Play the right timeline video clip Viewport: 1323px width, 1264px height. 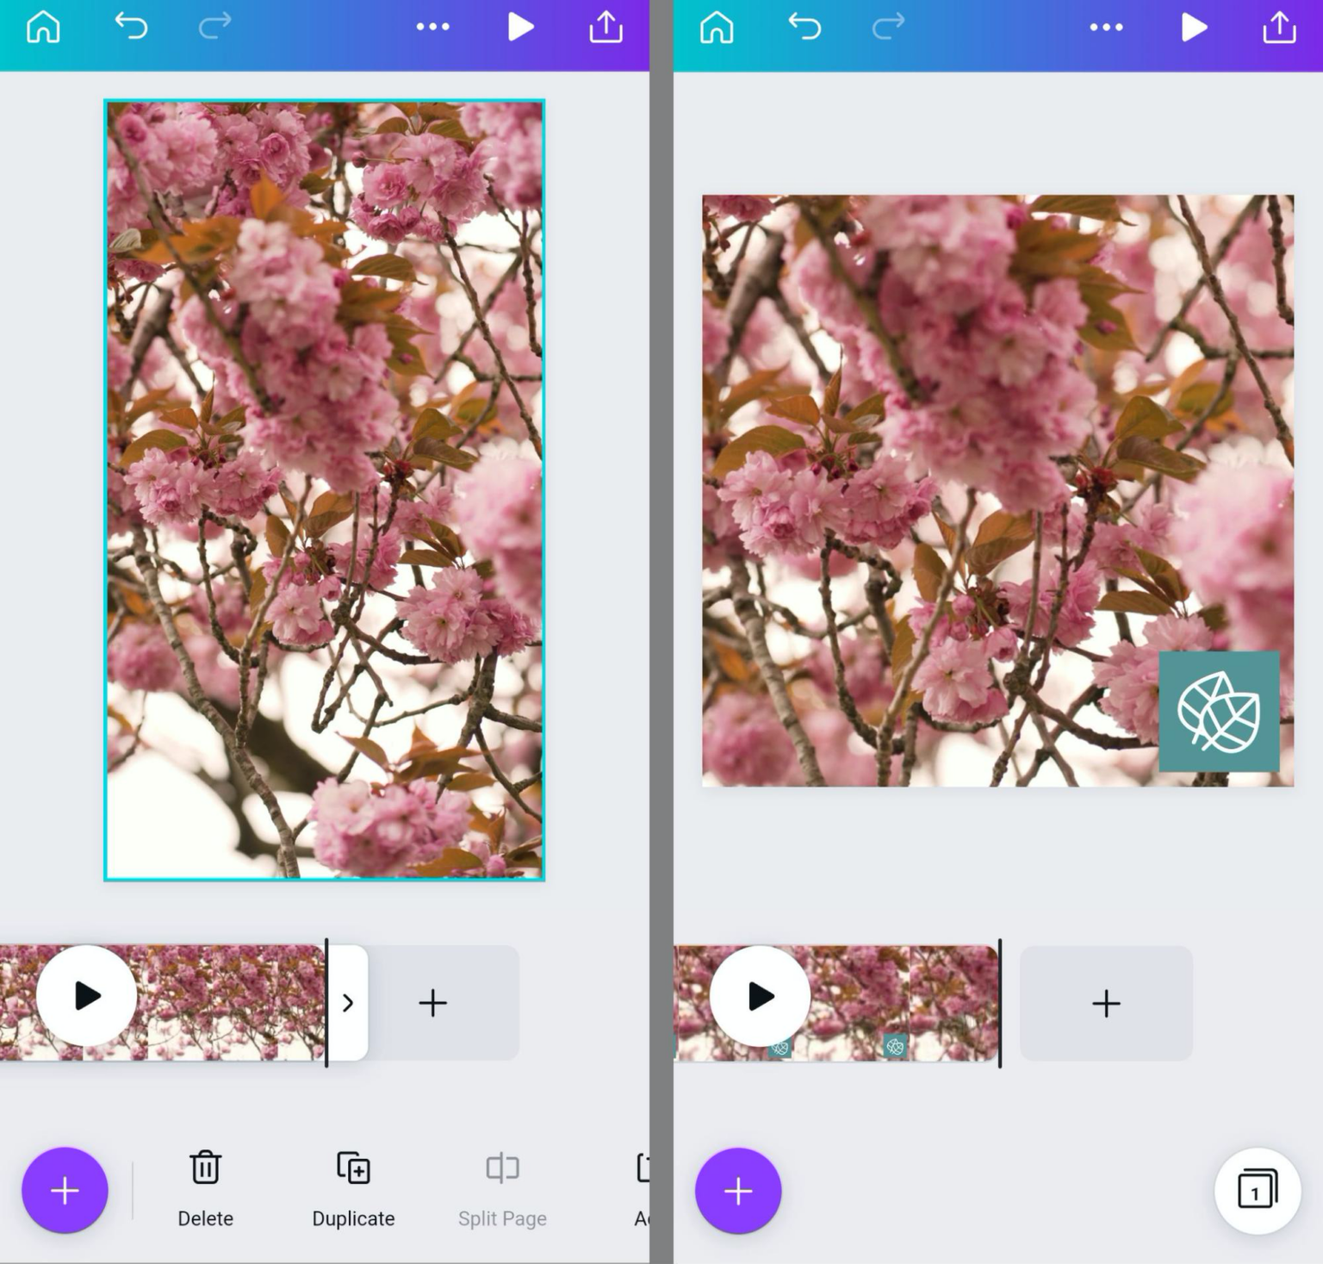[760, 996]
